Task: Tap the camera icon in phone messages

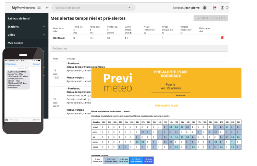Action: click(x=7, y=120)
